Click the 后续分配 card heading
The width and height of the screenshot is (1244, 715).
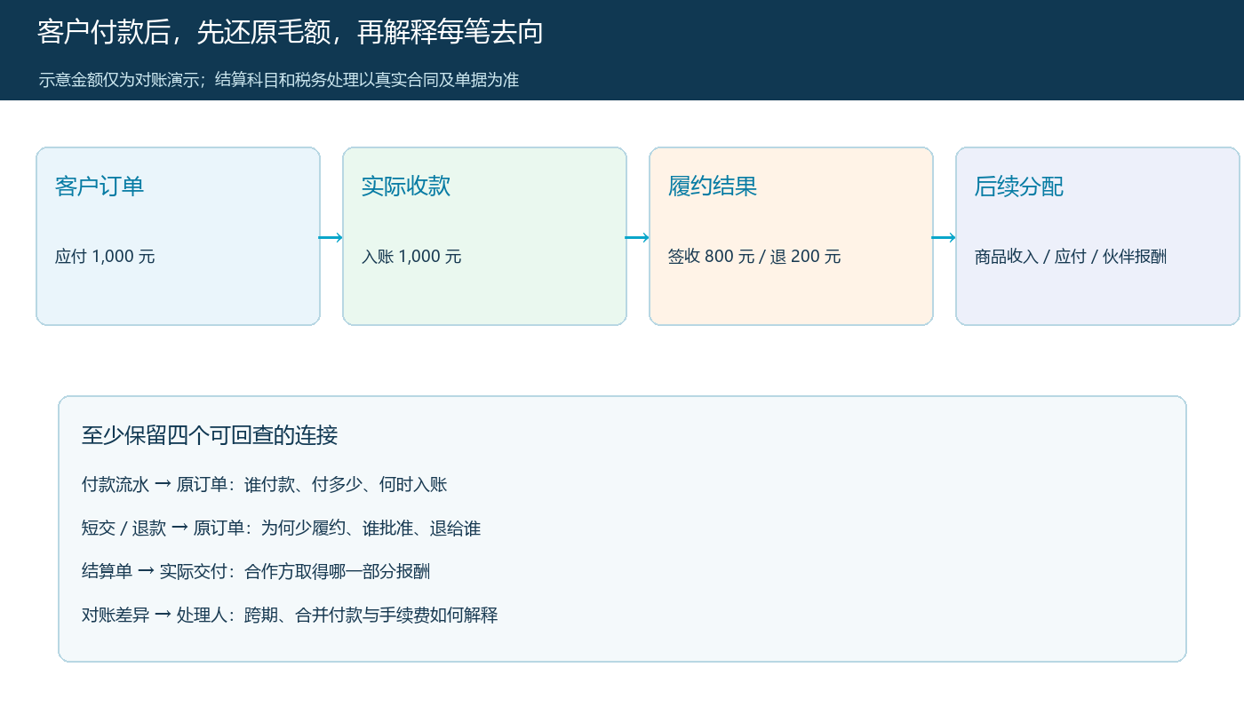pyautogui.click(x=1019, y=187)
